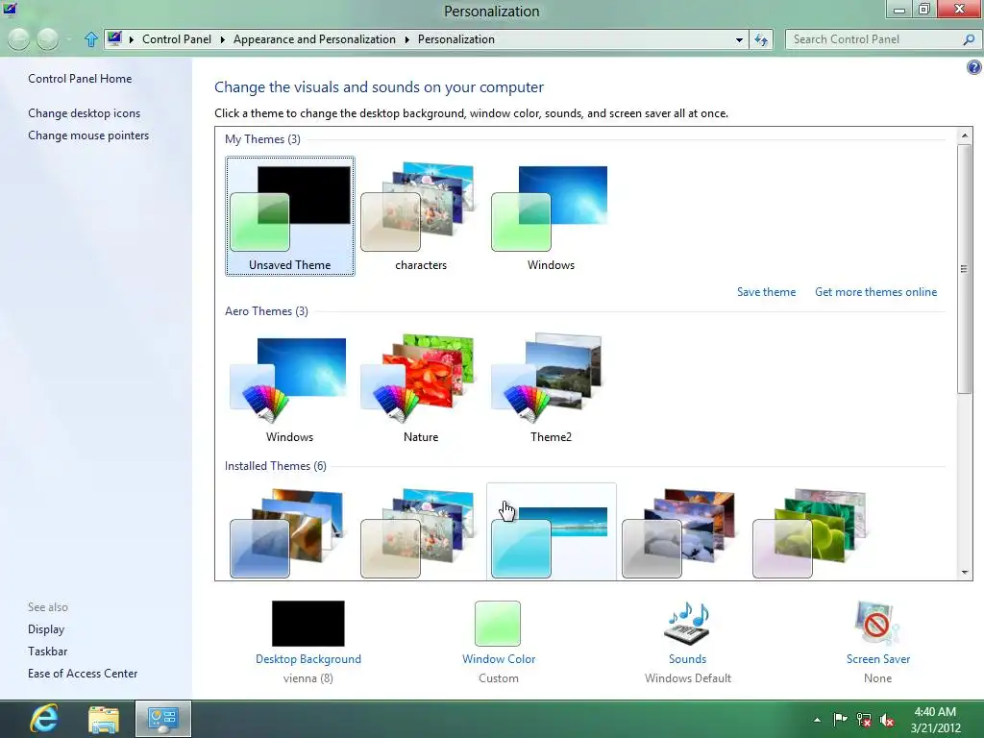Click the 'Aero Themes (3)' section header
Viewport: 984px width, 738px height.
pyautogui.click(x=266, y=310)
